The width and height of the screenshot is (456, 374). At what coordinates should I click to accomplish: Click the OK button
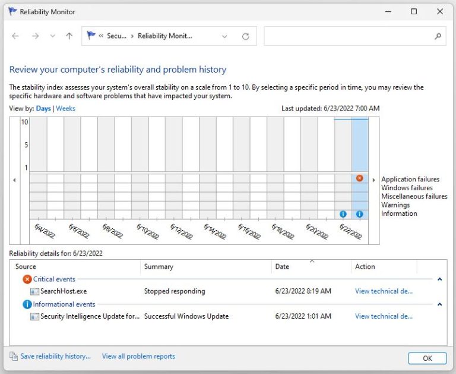pyautogui.click(x=427, y=358)
